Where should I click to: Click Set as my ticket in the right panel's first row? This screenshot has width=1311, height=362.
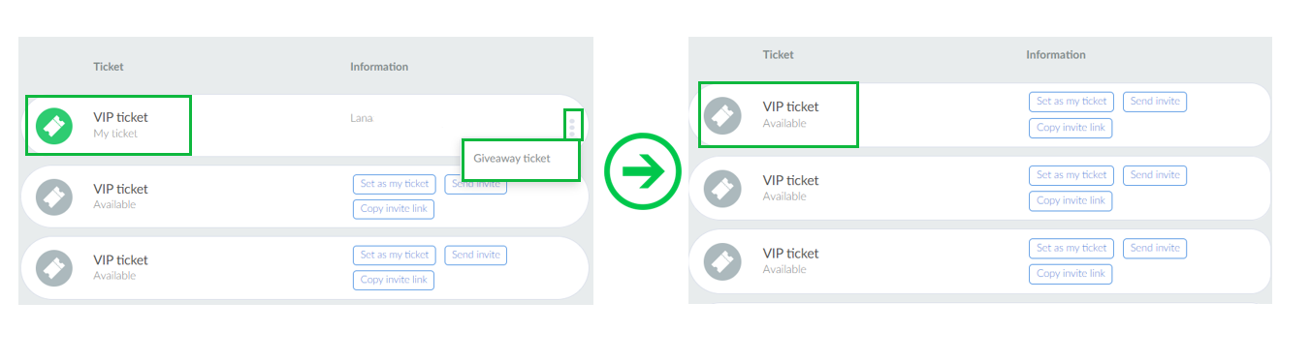tap(1071, 101)
